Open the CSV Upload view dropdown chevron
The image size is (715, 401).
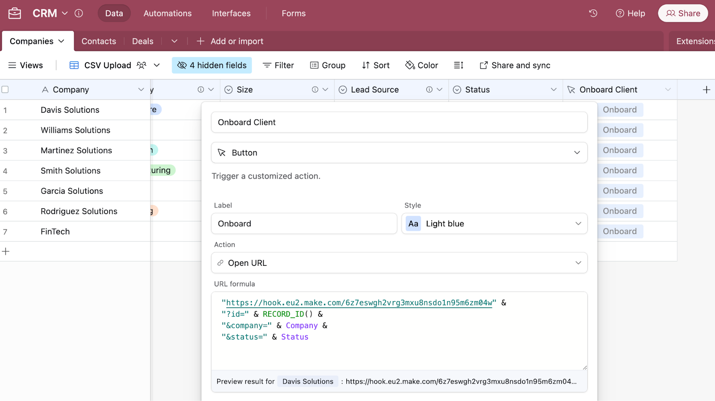click(x=157, y=65)
